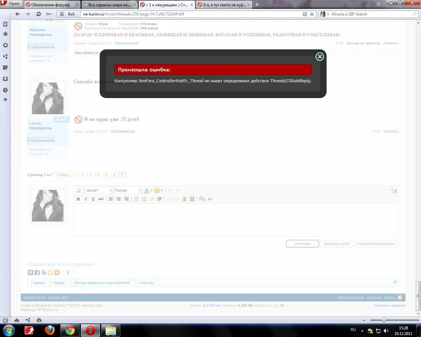Open the search engine selector dropdown

(324, 14)
